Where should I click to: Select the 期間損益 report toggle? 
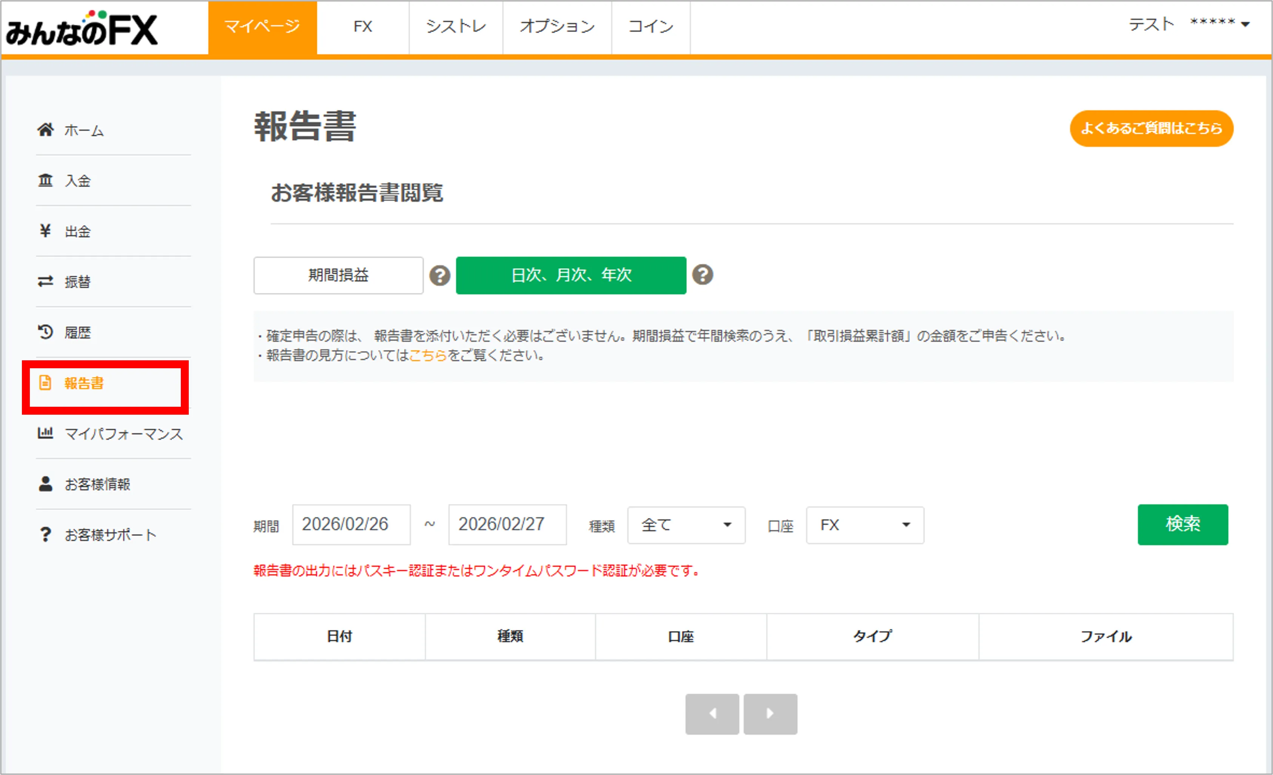338,275
